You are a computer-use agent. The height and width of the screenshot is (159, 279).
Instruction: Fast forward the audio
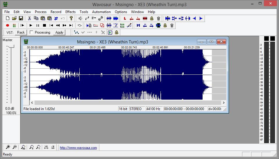click(65, 25)
